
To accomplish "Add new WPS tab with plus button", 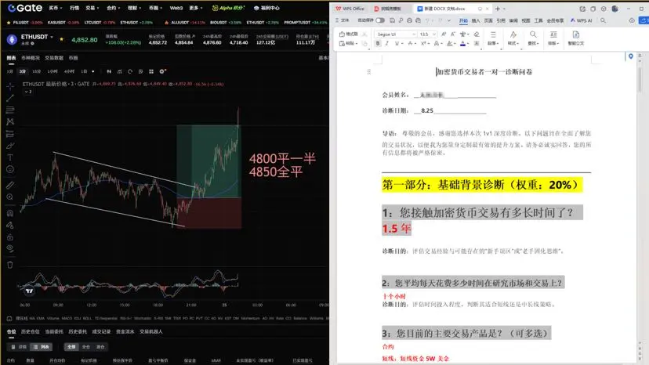I will (498, 9).
